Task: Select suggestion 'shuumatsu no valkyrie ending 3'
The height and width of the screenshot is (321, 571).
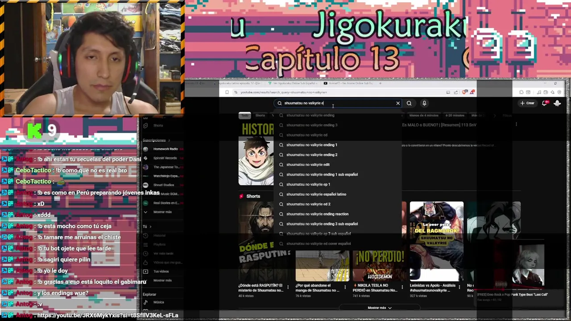Action: coord(338,125)
